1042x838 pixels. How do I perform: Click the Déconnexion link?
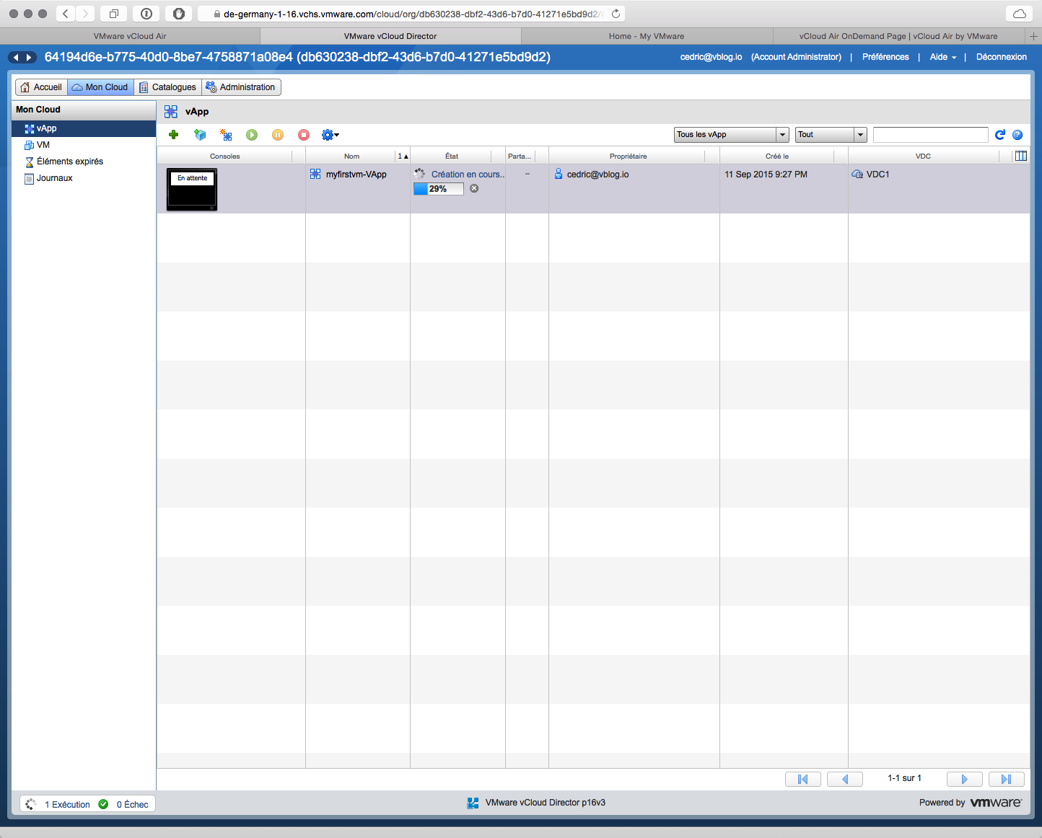(x=1001, y=57)
